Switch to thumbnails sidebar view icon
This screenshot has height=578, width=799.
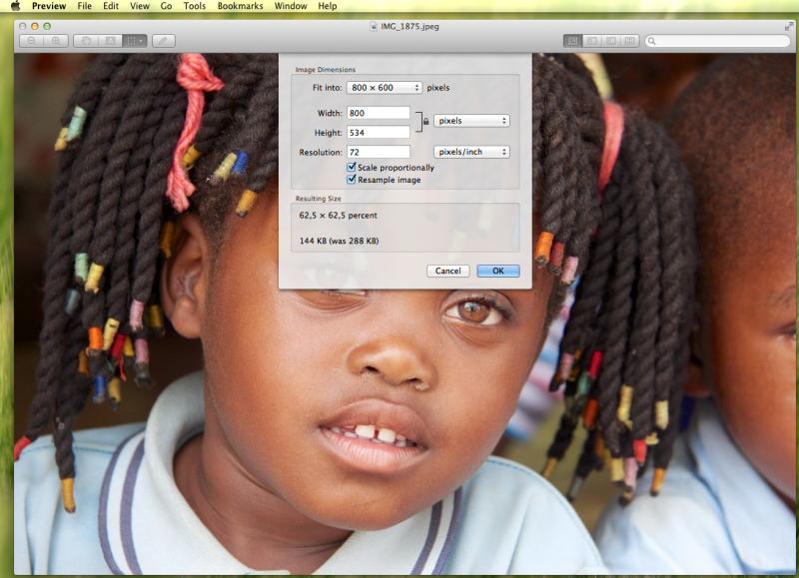[x=591, y=41]
